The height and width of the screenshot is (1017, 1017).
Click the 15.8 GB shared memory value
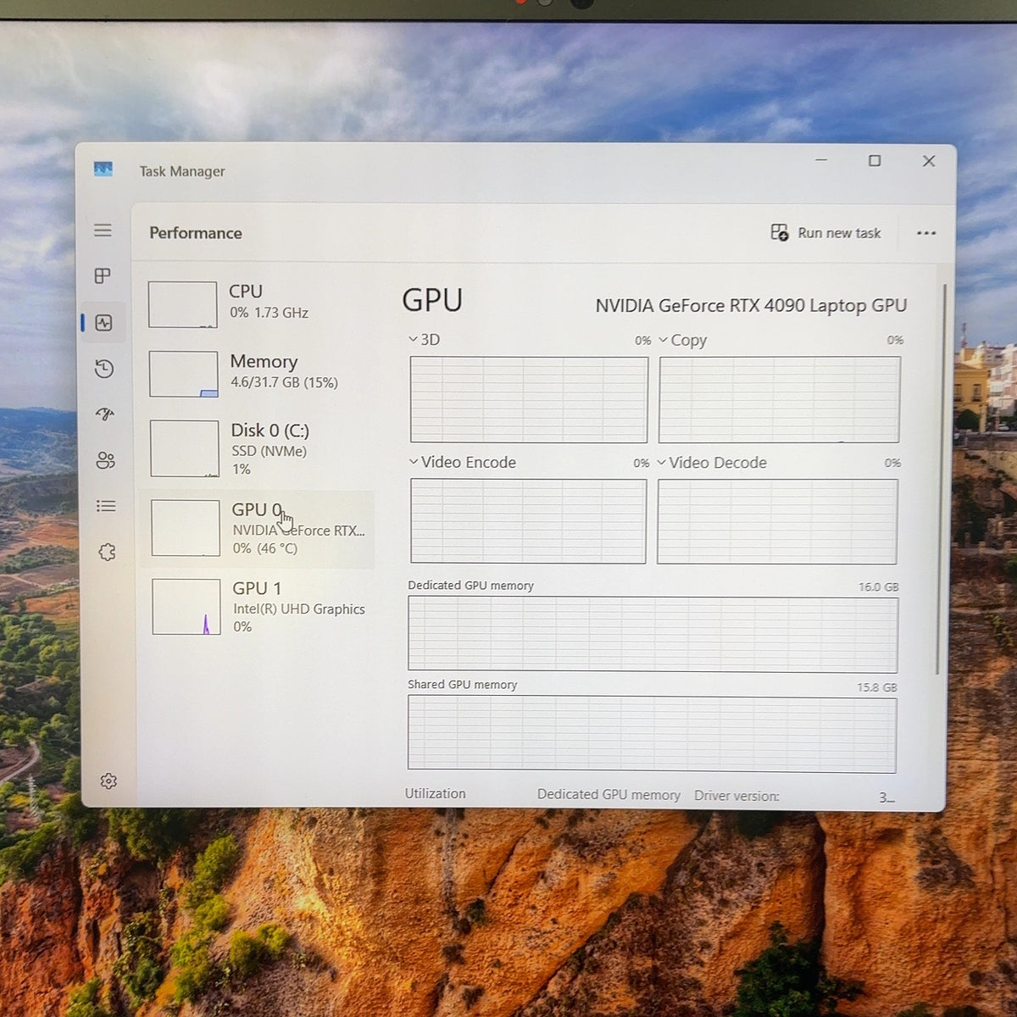pyautogui.click(x=876, y=687)
